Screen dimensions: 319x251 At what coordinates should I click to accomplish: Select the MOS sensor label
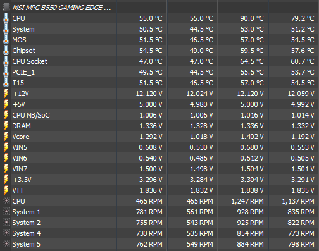19,40
